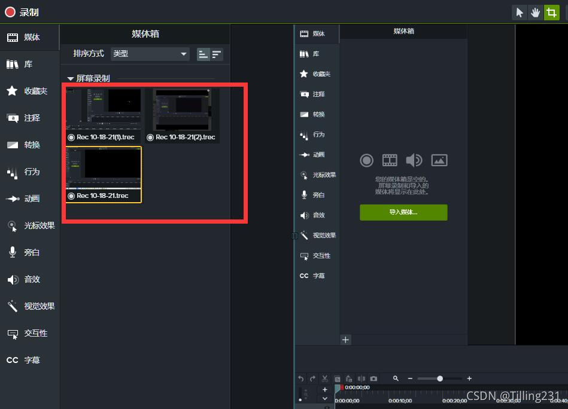Image resolution: width=568 pixels, height=409 pixels.
Task: Open CC 字幕 captions in left sidebar
Action: (x=29, y=360)
